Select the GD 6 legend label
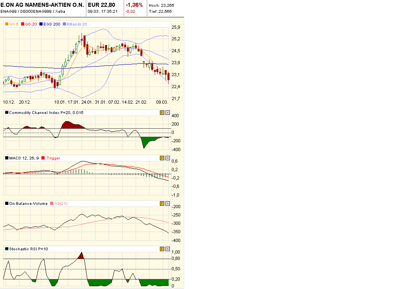Viewport: 401px width, 289px height. [x=14, y=24]
